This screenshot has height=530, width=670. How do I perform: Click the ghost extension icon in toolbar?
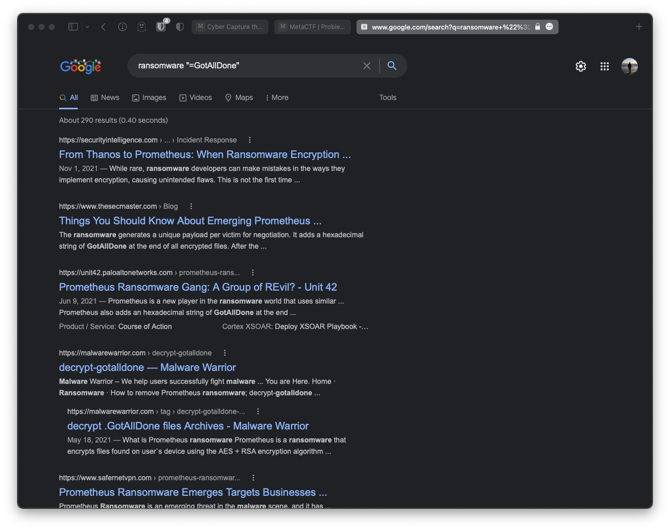tap(141, 26)
